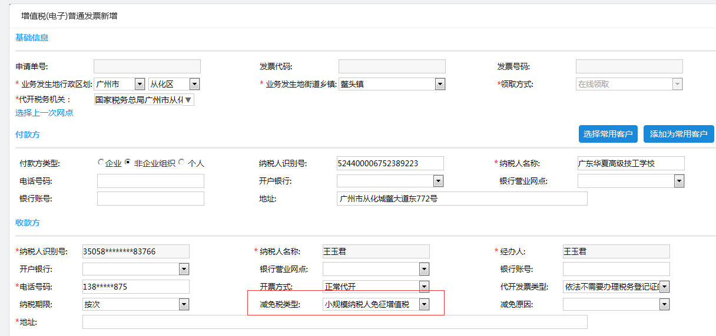
Task: Select the 非企业组织 payer type radio button
Action: coord(127,163)
